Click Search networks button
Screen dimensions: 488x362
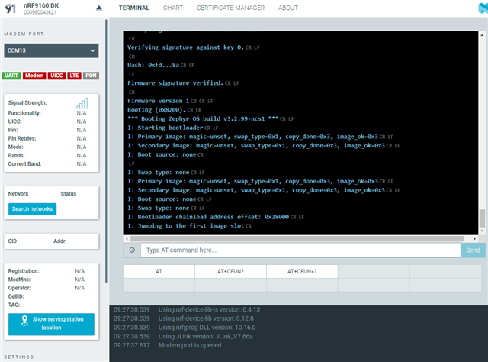click(x=32, y=209)
